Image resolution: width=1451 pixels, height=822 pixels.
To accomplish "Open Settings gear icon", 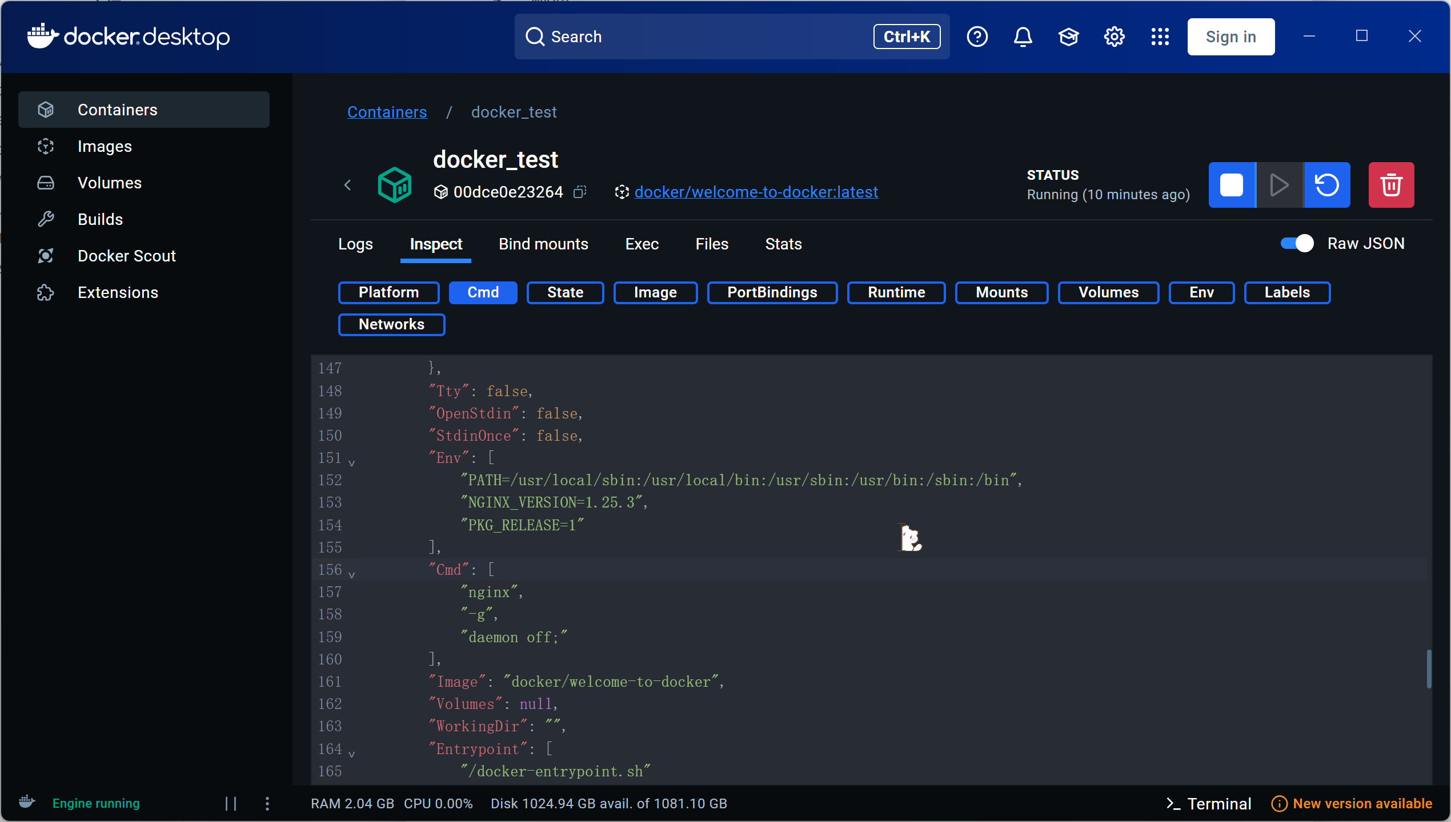I will pos(1114,37).
